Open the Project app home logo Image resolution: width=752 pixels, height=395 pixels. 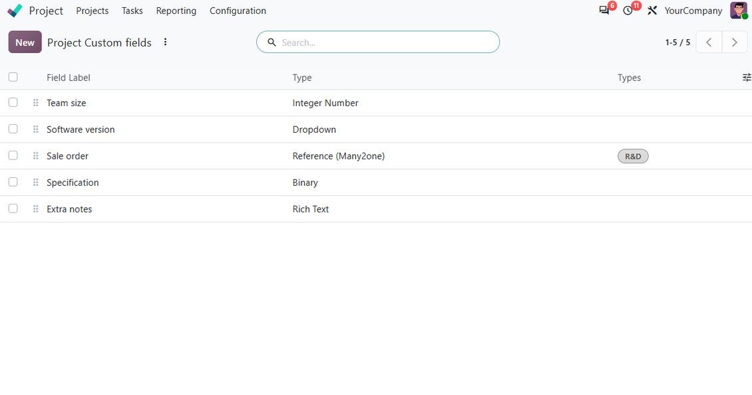(15, 11)
